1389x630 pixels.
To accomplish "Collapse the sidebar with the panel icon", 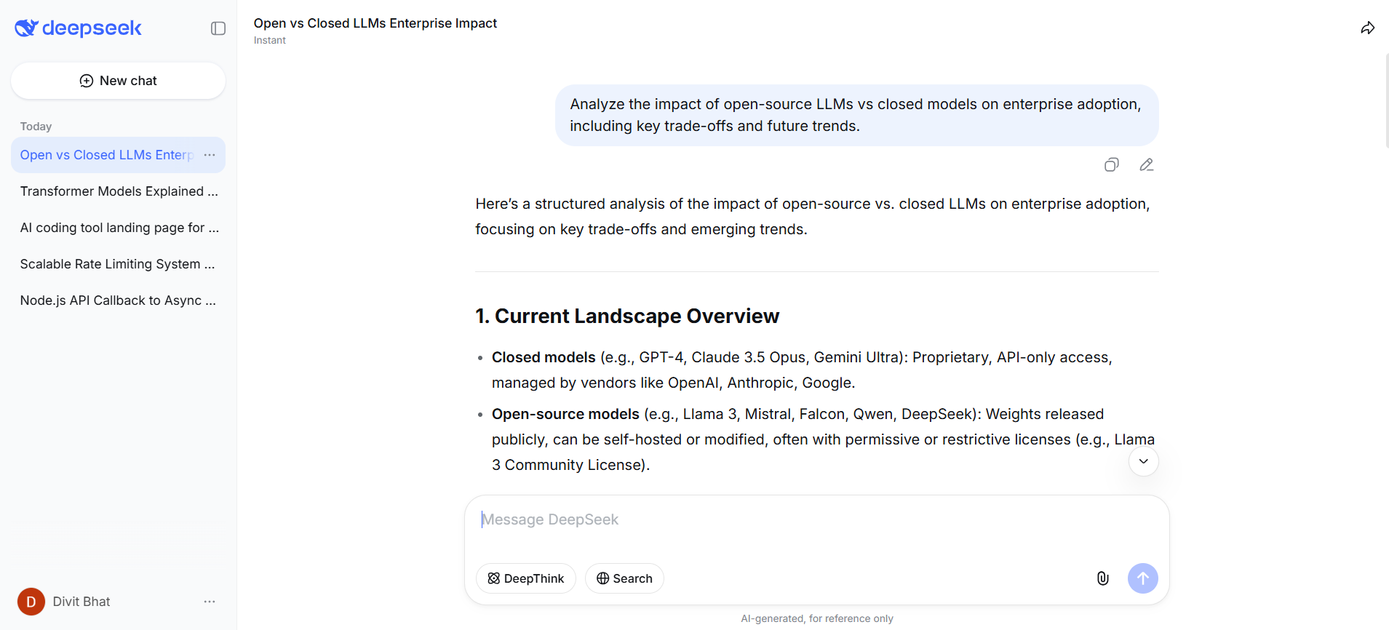I will point(218,28).
